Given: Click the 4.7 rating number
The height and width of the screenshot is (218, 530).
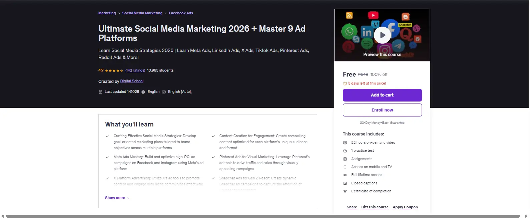Looking at the screenshot, I should point(101,71).
